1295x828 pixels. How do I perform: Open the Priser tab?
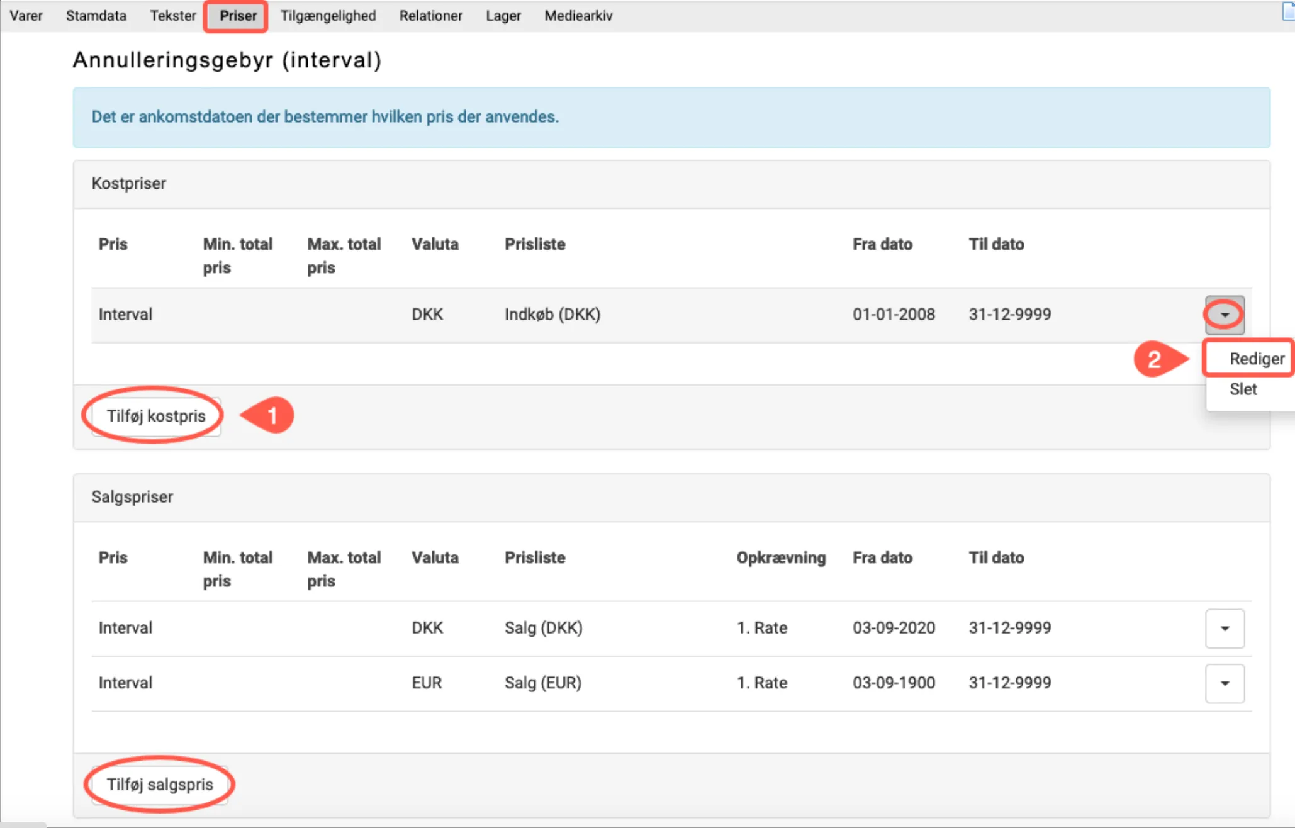(238, 16)
